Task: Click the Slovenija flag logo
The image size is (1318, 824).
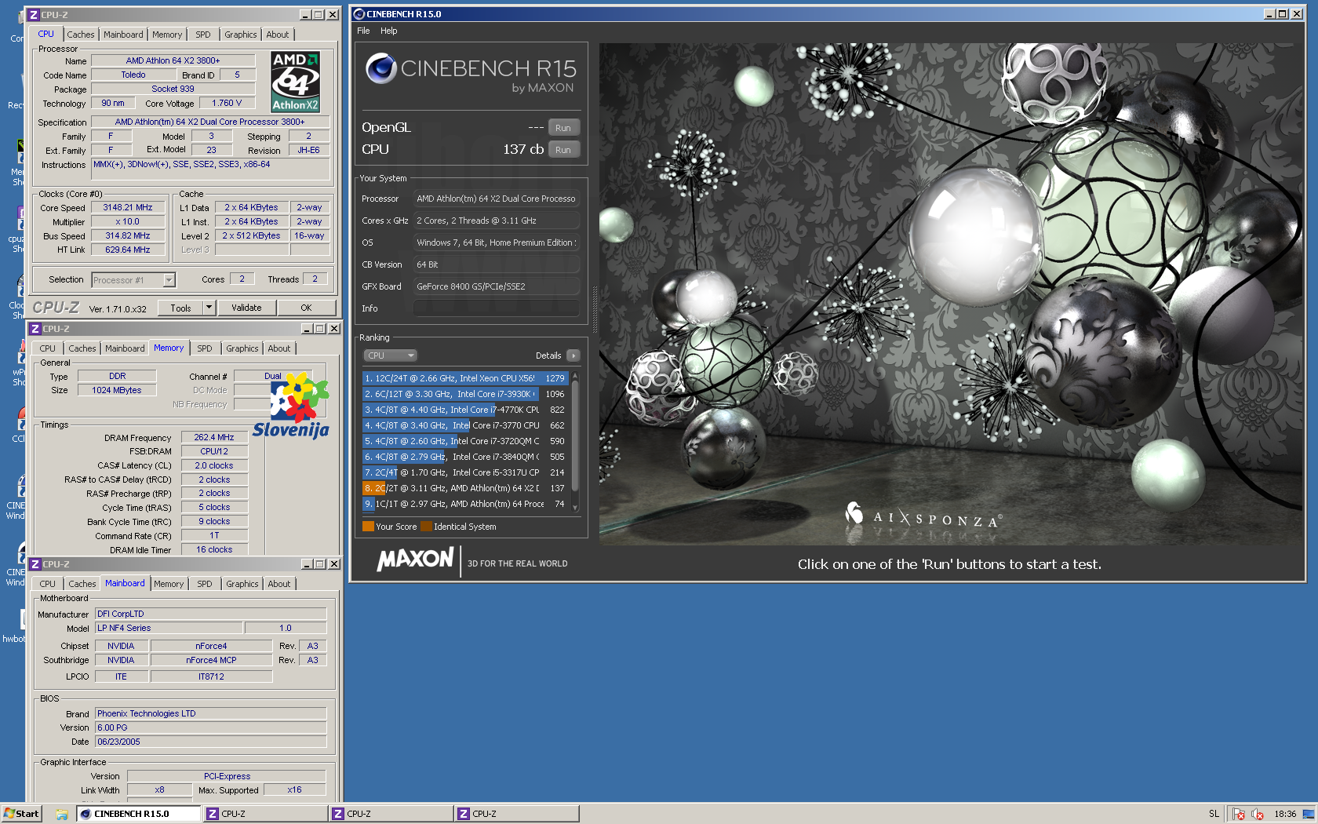Action: point(292,405)
